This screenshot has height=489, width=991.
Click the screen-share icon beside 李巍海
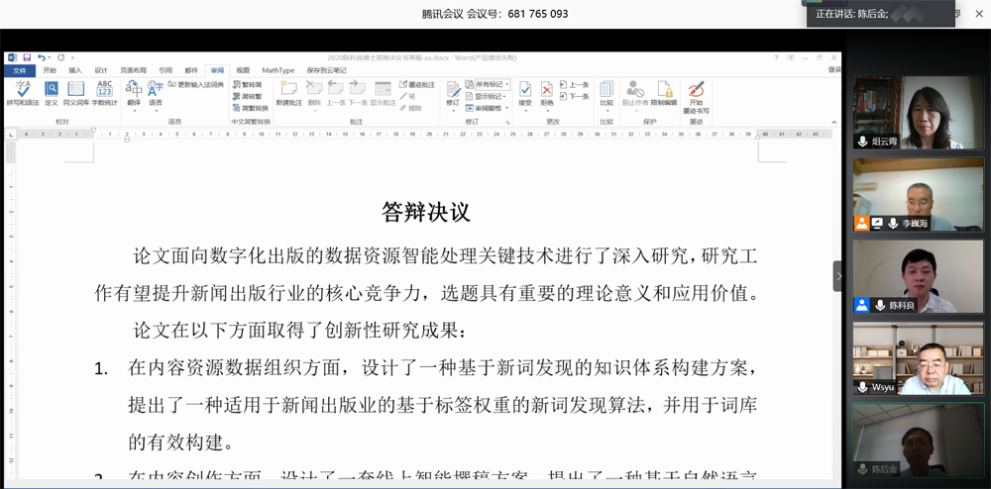click(x=877, y=223)
